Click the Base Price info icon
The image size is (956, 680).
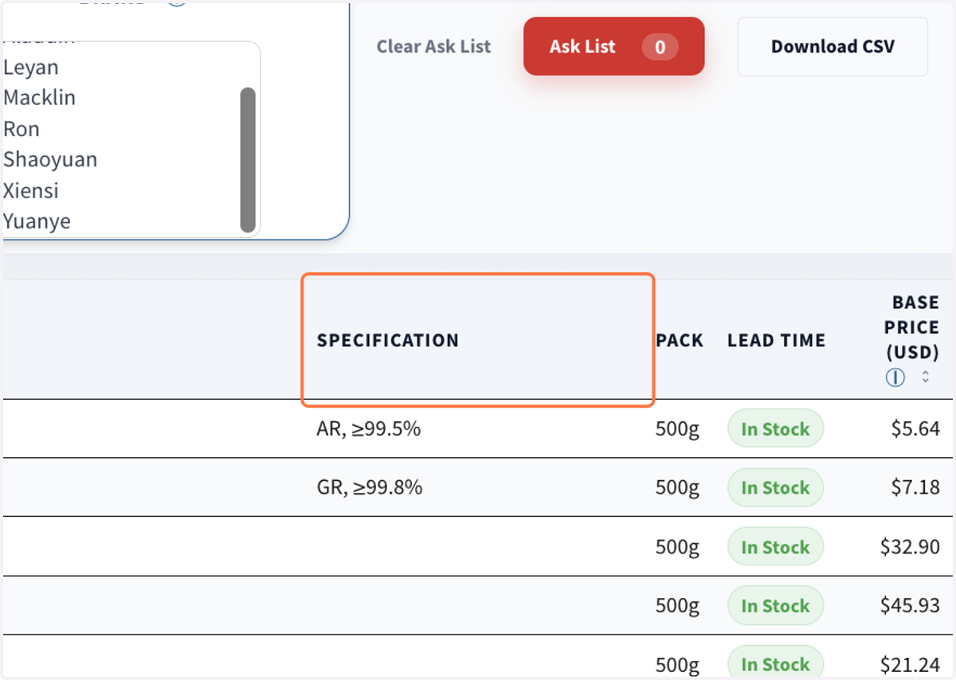[895, 377]
